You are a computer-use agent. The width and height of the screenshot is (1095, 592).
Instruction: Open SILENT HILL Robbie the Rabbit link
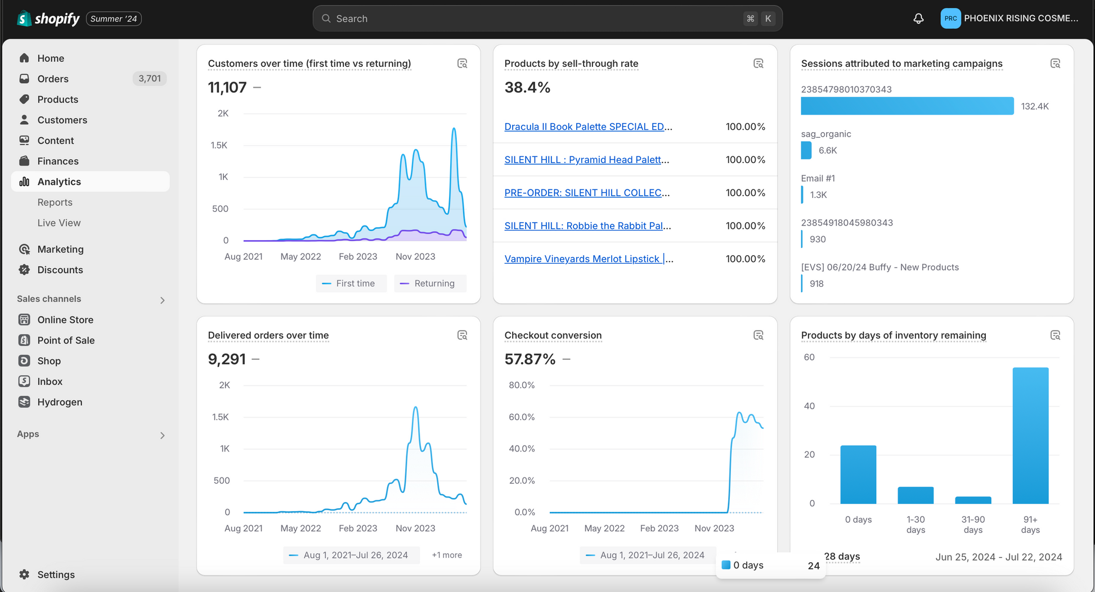pyautogui.click(x=587, y=225)
